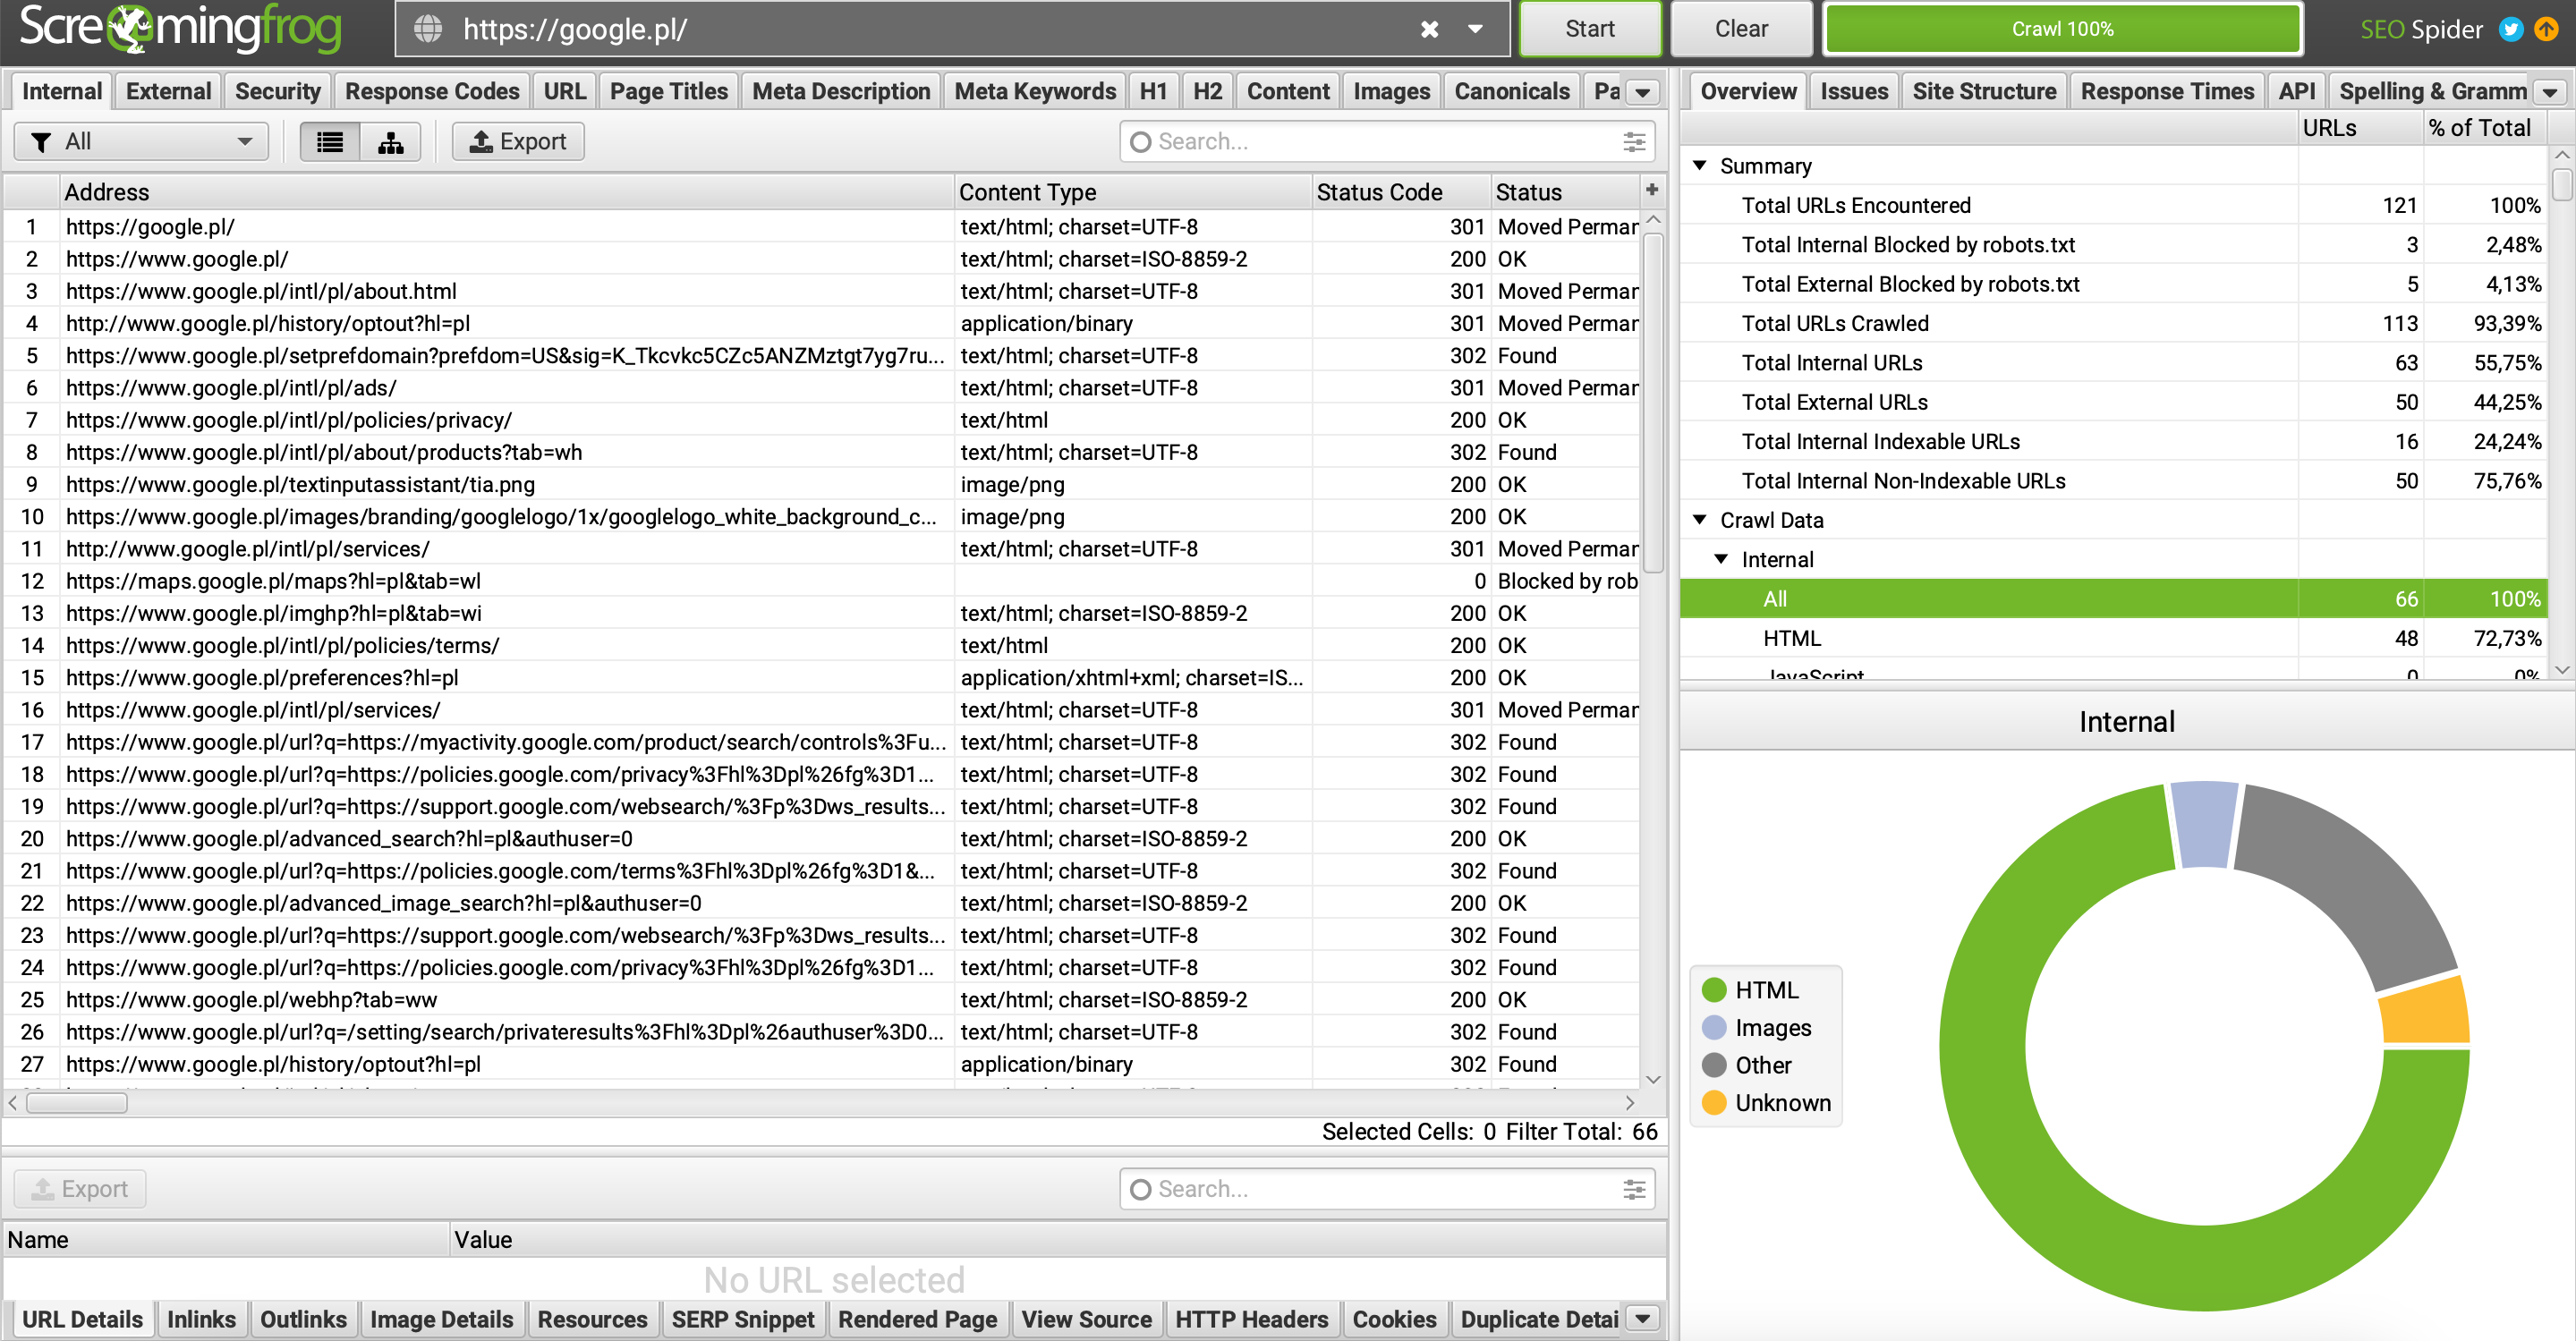Screen dimensions: 2576x1341
Task: Switch to the External tab
Action: click(168, 91)
